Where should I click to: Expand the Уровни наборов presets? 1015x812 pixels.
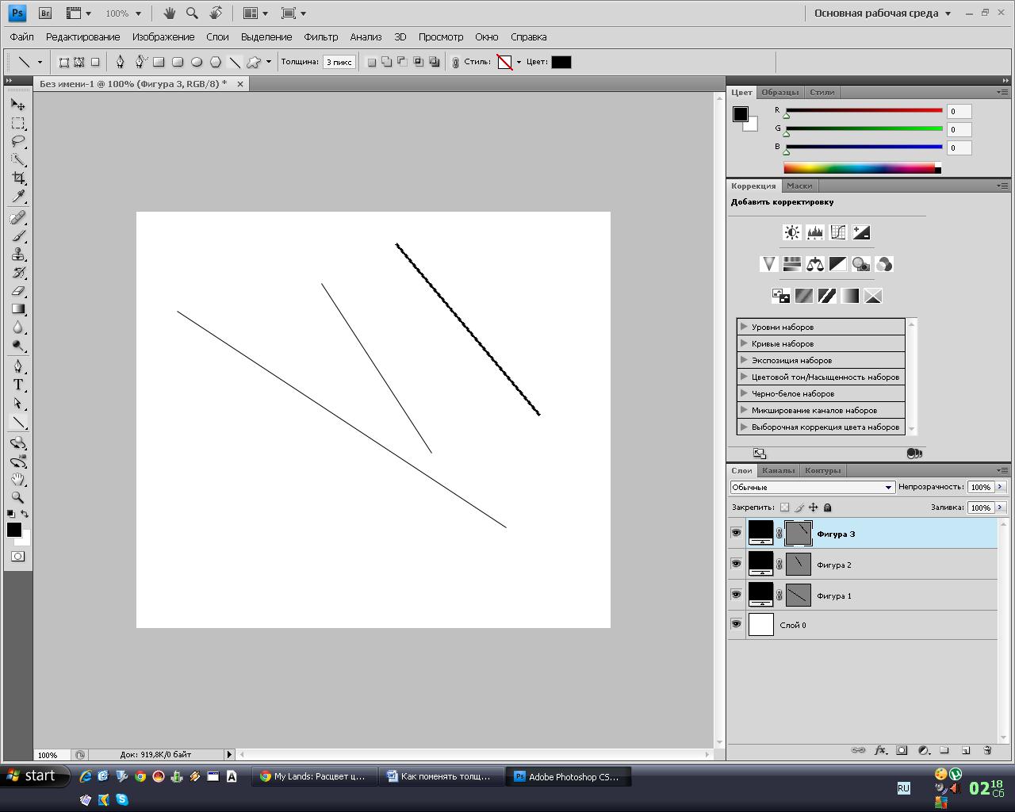(x=744, y=327)
